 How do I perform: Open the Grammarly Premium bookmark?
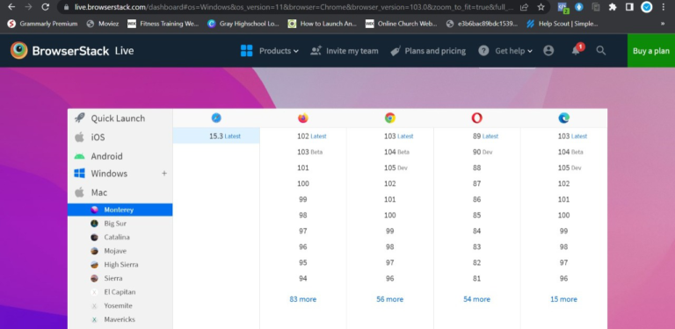[42, 24]
